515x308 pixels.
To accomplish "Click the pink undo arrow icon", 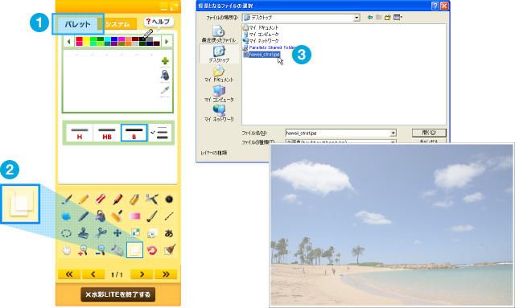I will (x=152, y=250).
